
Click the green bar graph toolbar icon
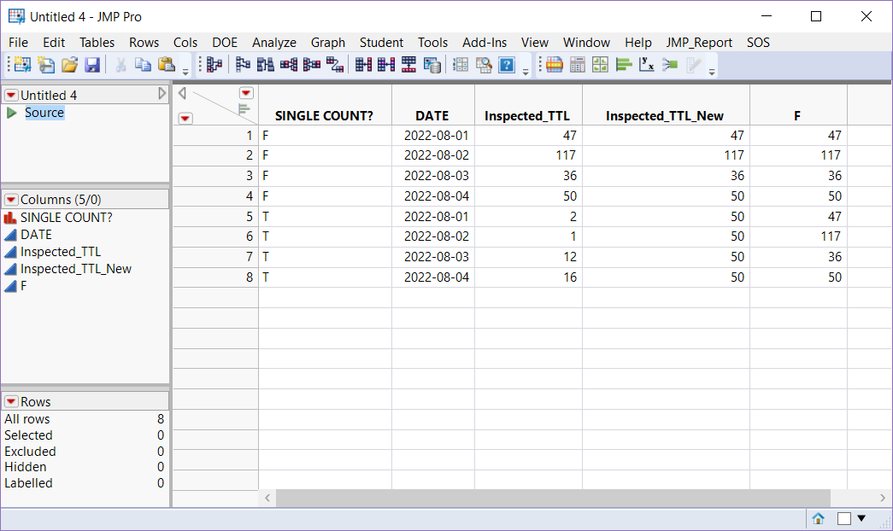626,64
